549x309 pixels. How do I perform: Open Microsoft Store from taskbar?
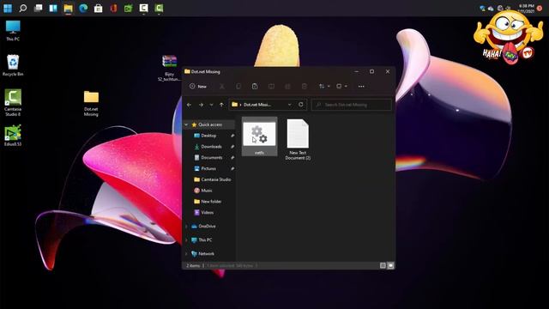tap(99, 8)
